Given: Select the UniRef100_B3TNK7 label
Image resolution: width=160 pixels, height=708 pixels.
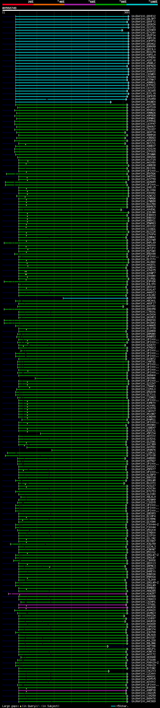Looking at the screenshot, I should point(143,80).
